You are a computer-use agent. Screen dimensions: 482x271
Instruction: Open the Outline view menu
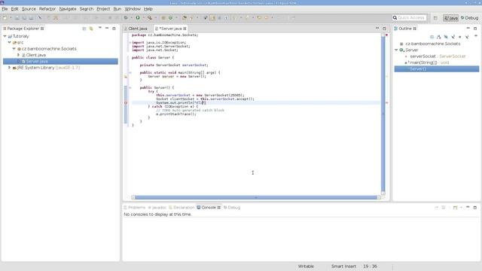click(476, 36)
